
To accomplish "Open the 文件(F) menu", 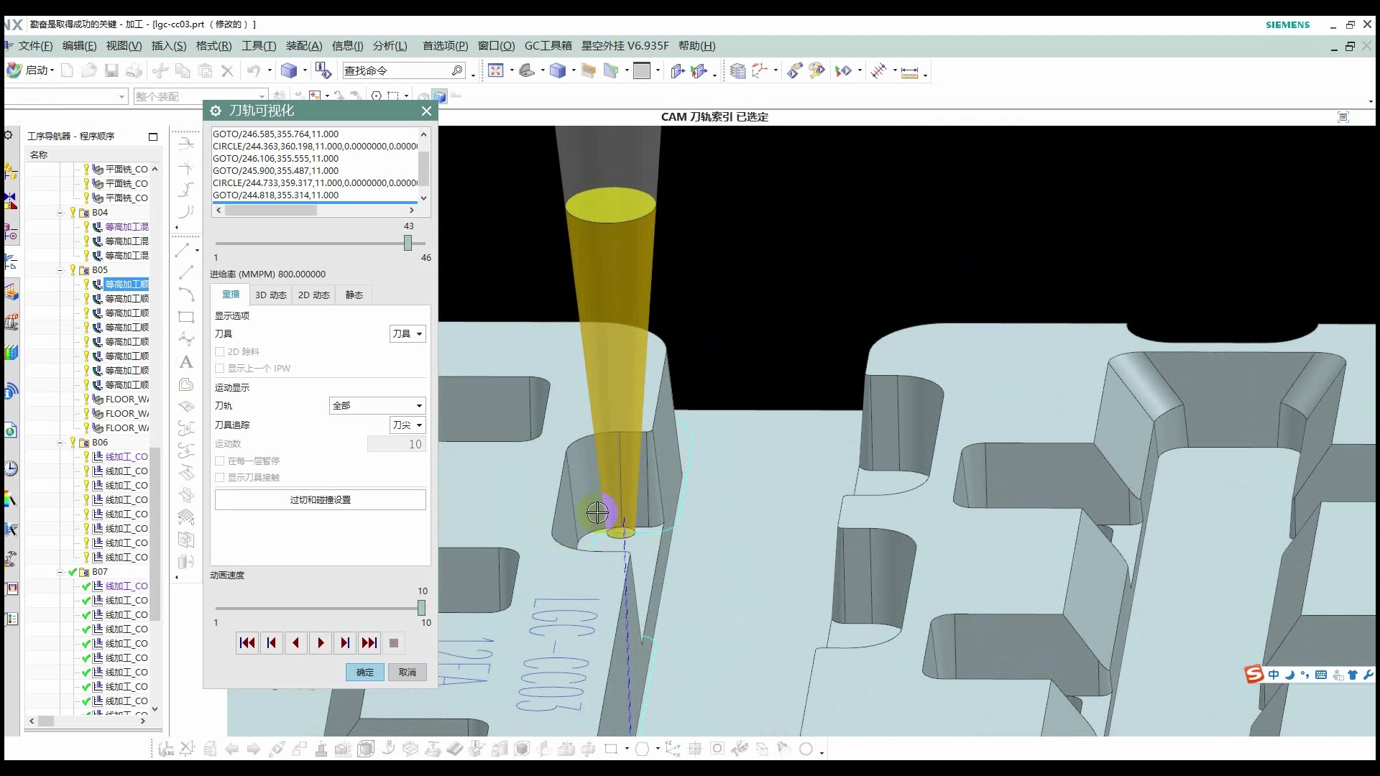I will tap(35, 46).
